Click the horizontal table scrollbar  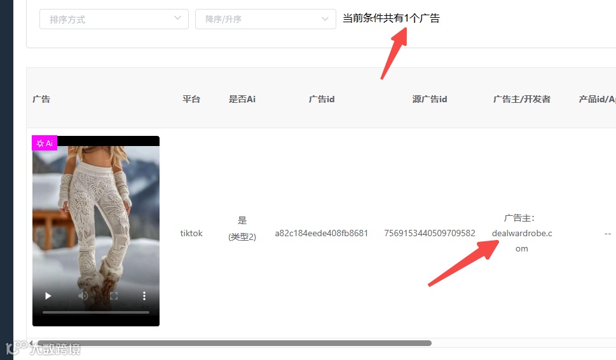(x=234, y=343)
